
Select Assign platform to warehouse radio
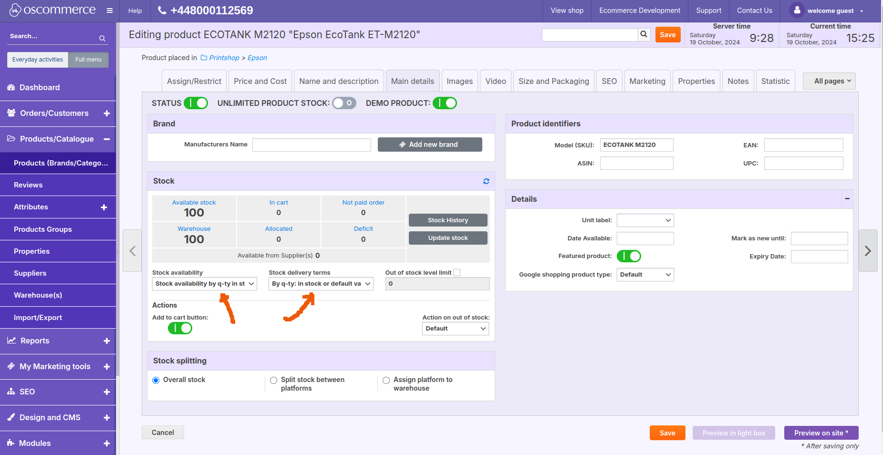(386, 380)
